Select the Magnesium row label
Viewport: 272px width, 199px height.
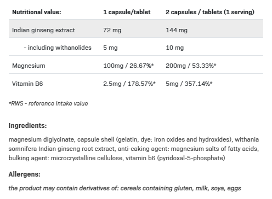point(29,66)
